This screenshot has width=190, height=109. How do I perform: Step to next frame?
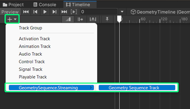coord(54,12)
